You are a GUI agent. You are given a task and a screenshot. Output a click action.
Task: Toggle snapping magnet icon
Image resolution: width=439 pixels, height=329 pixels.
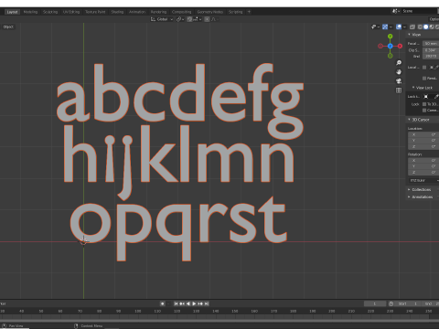(189, 19)
